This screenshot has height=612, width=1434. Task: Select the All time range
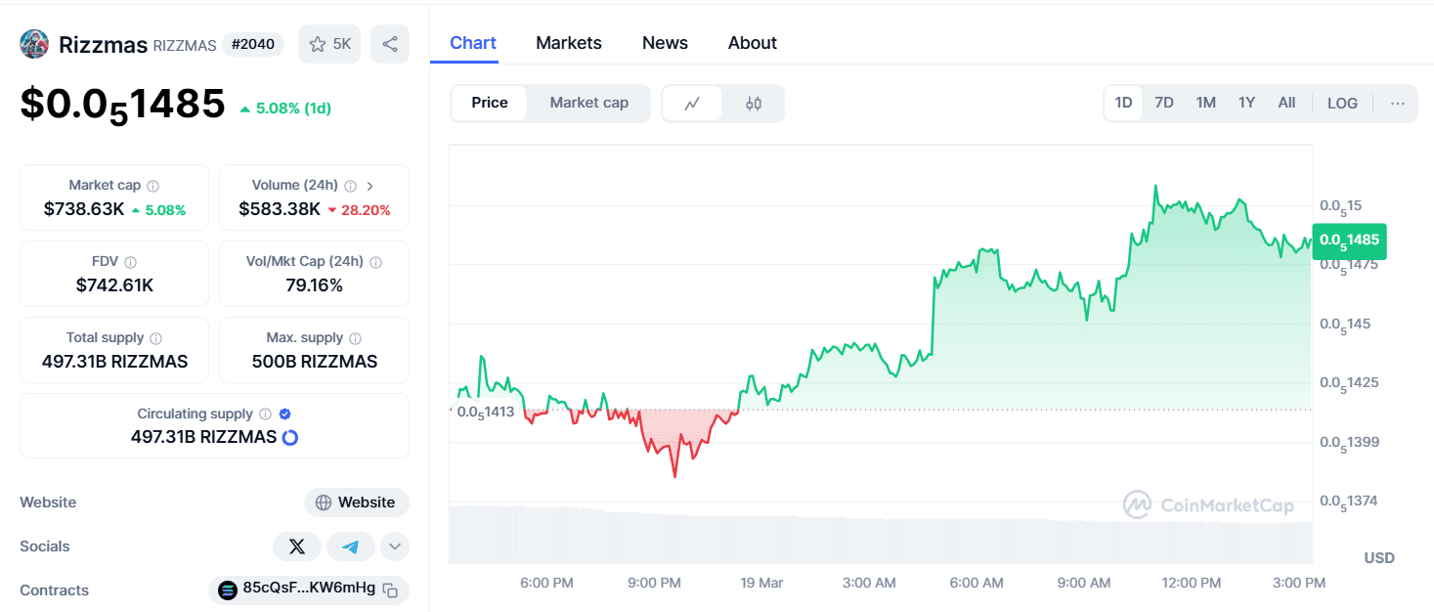click(x=1286, y=103)
